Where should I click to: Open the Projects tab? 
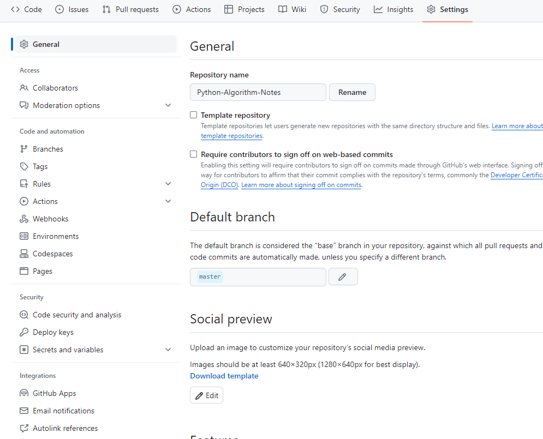[244, 9]
